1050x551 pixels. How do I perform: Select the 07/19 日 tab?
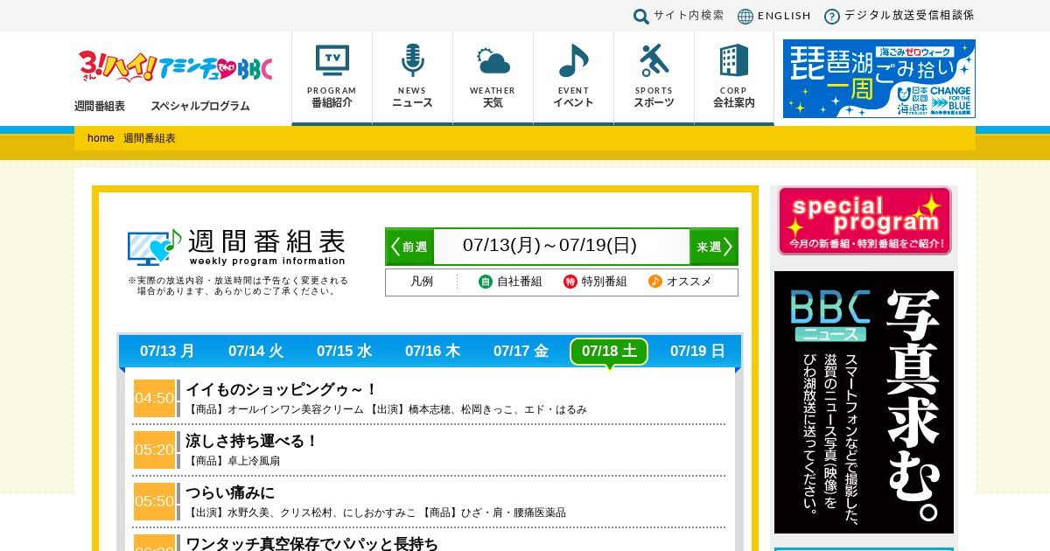[x=697, y=352]
